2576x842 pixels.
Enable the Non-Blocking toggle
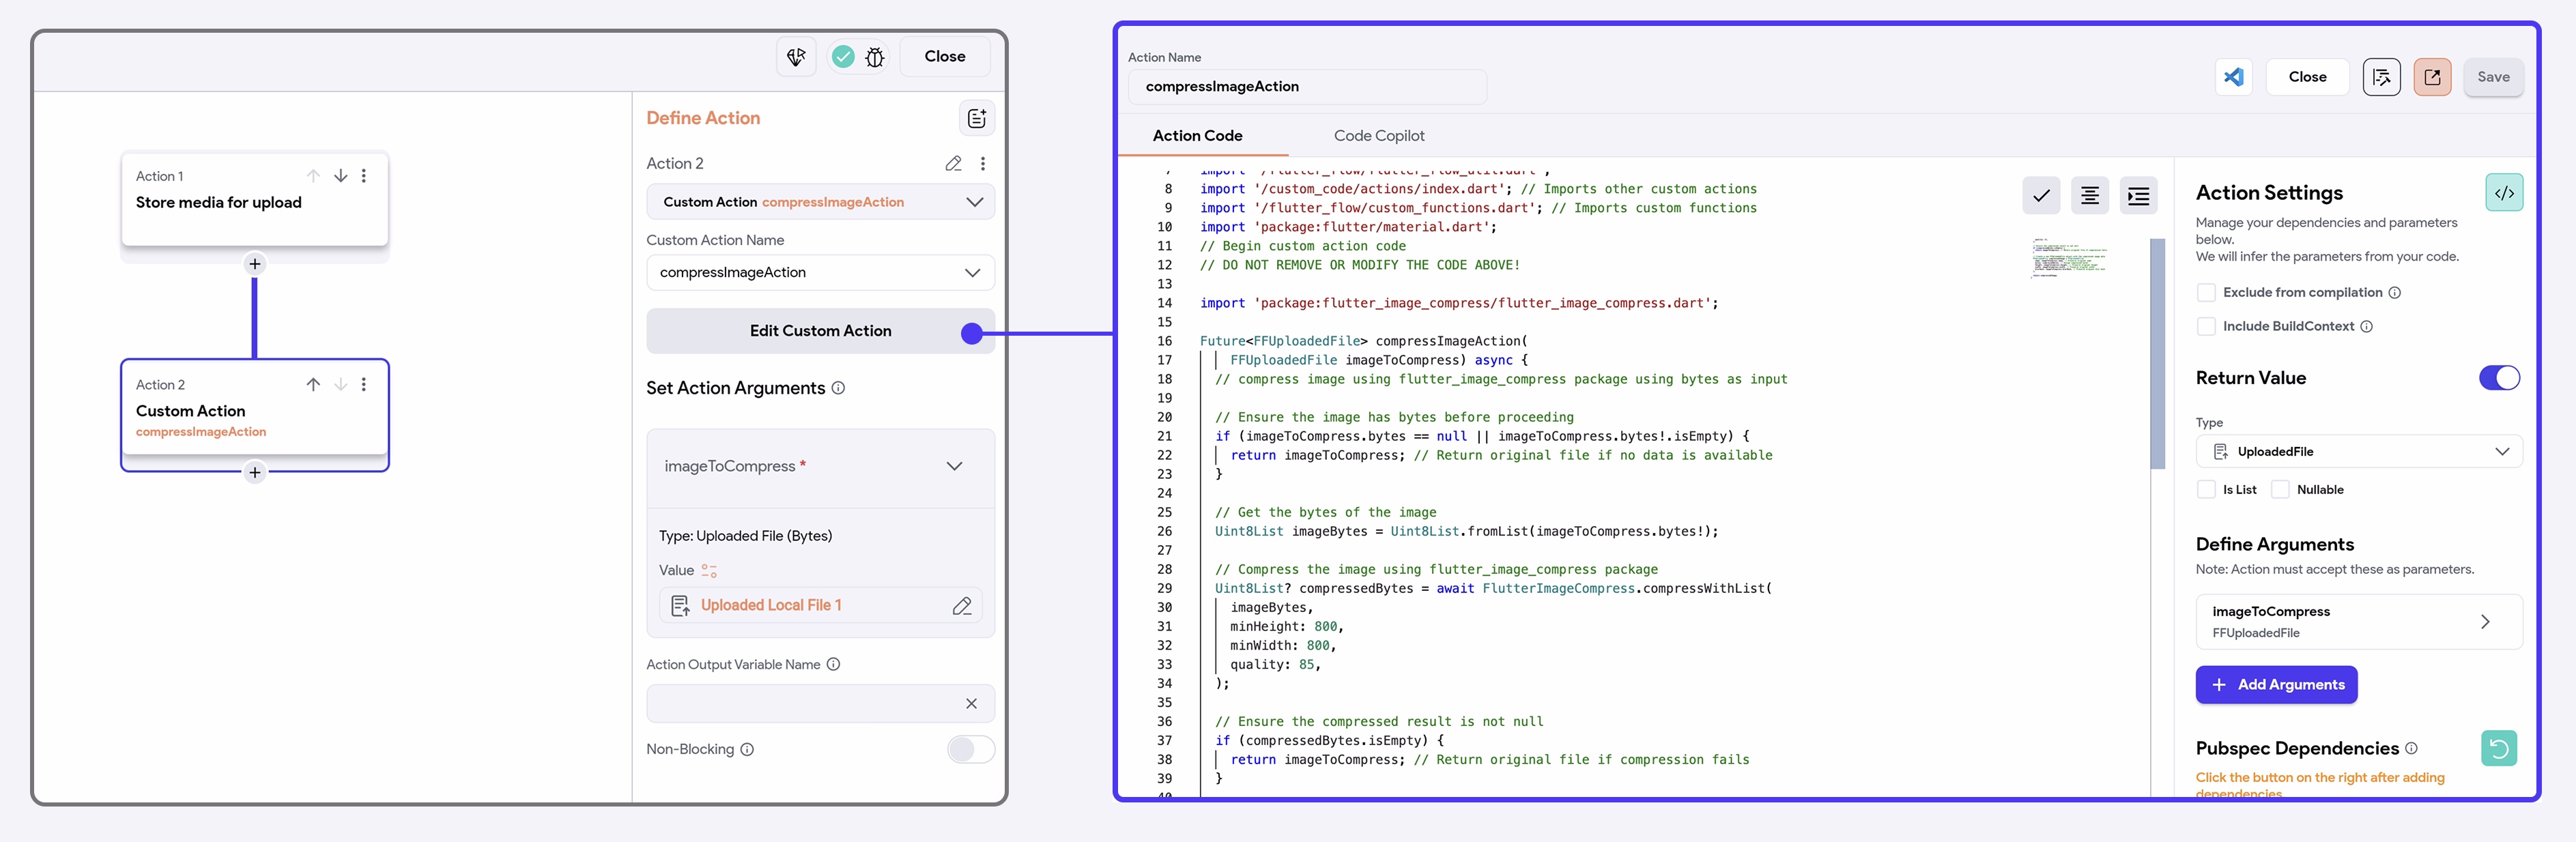(x=970, y=749)
